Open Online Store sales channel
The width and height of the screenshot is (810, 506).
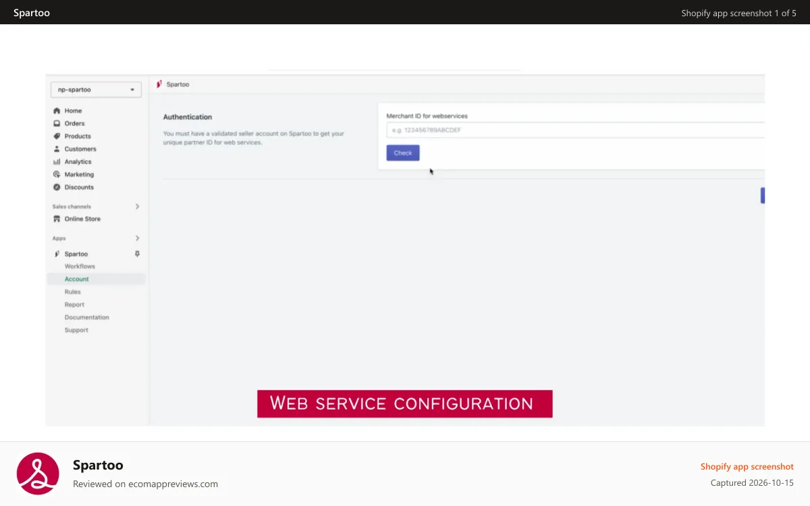[x=82, y=219]
